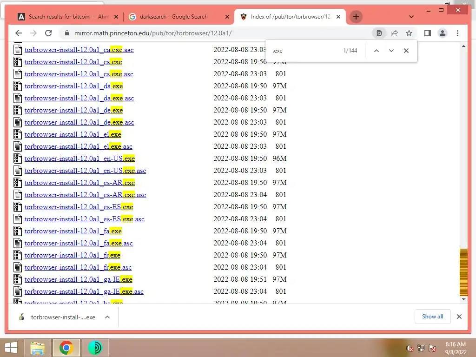This screenshot has height=357, width=476.
Task: Click date 2022-08-08 19:51 of ga-IE.exe
Action: coord(240,279)
